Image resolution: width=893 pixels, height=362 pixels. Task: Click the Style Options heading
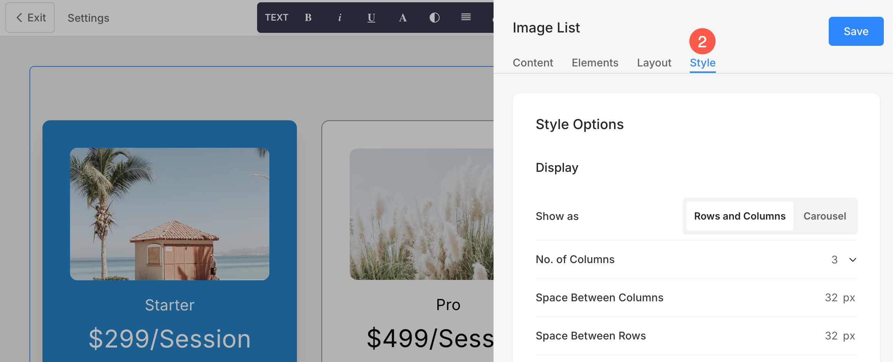pos(580,124)
